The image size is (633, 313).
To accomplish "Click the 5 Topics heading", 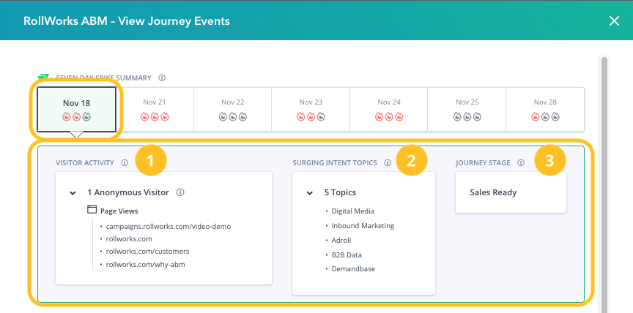I will (x=341, y=192).
